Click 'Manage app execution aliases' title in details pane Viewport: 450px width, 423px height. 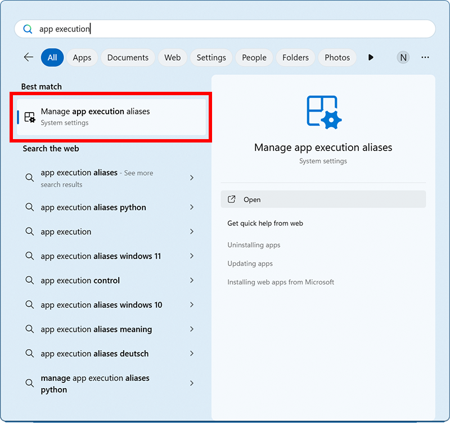click(x=323, y=148)
